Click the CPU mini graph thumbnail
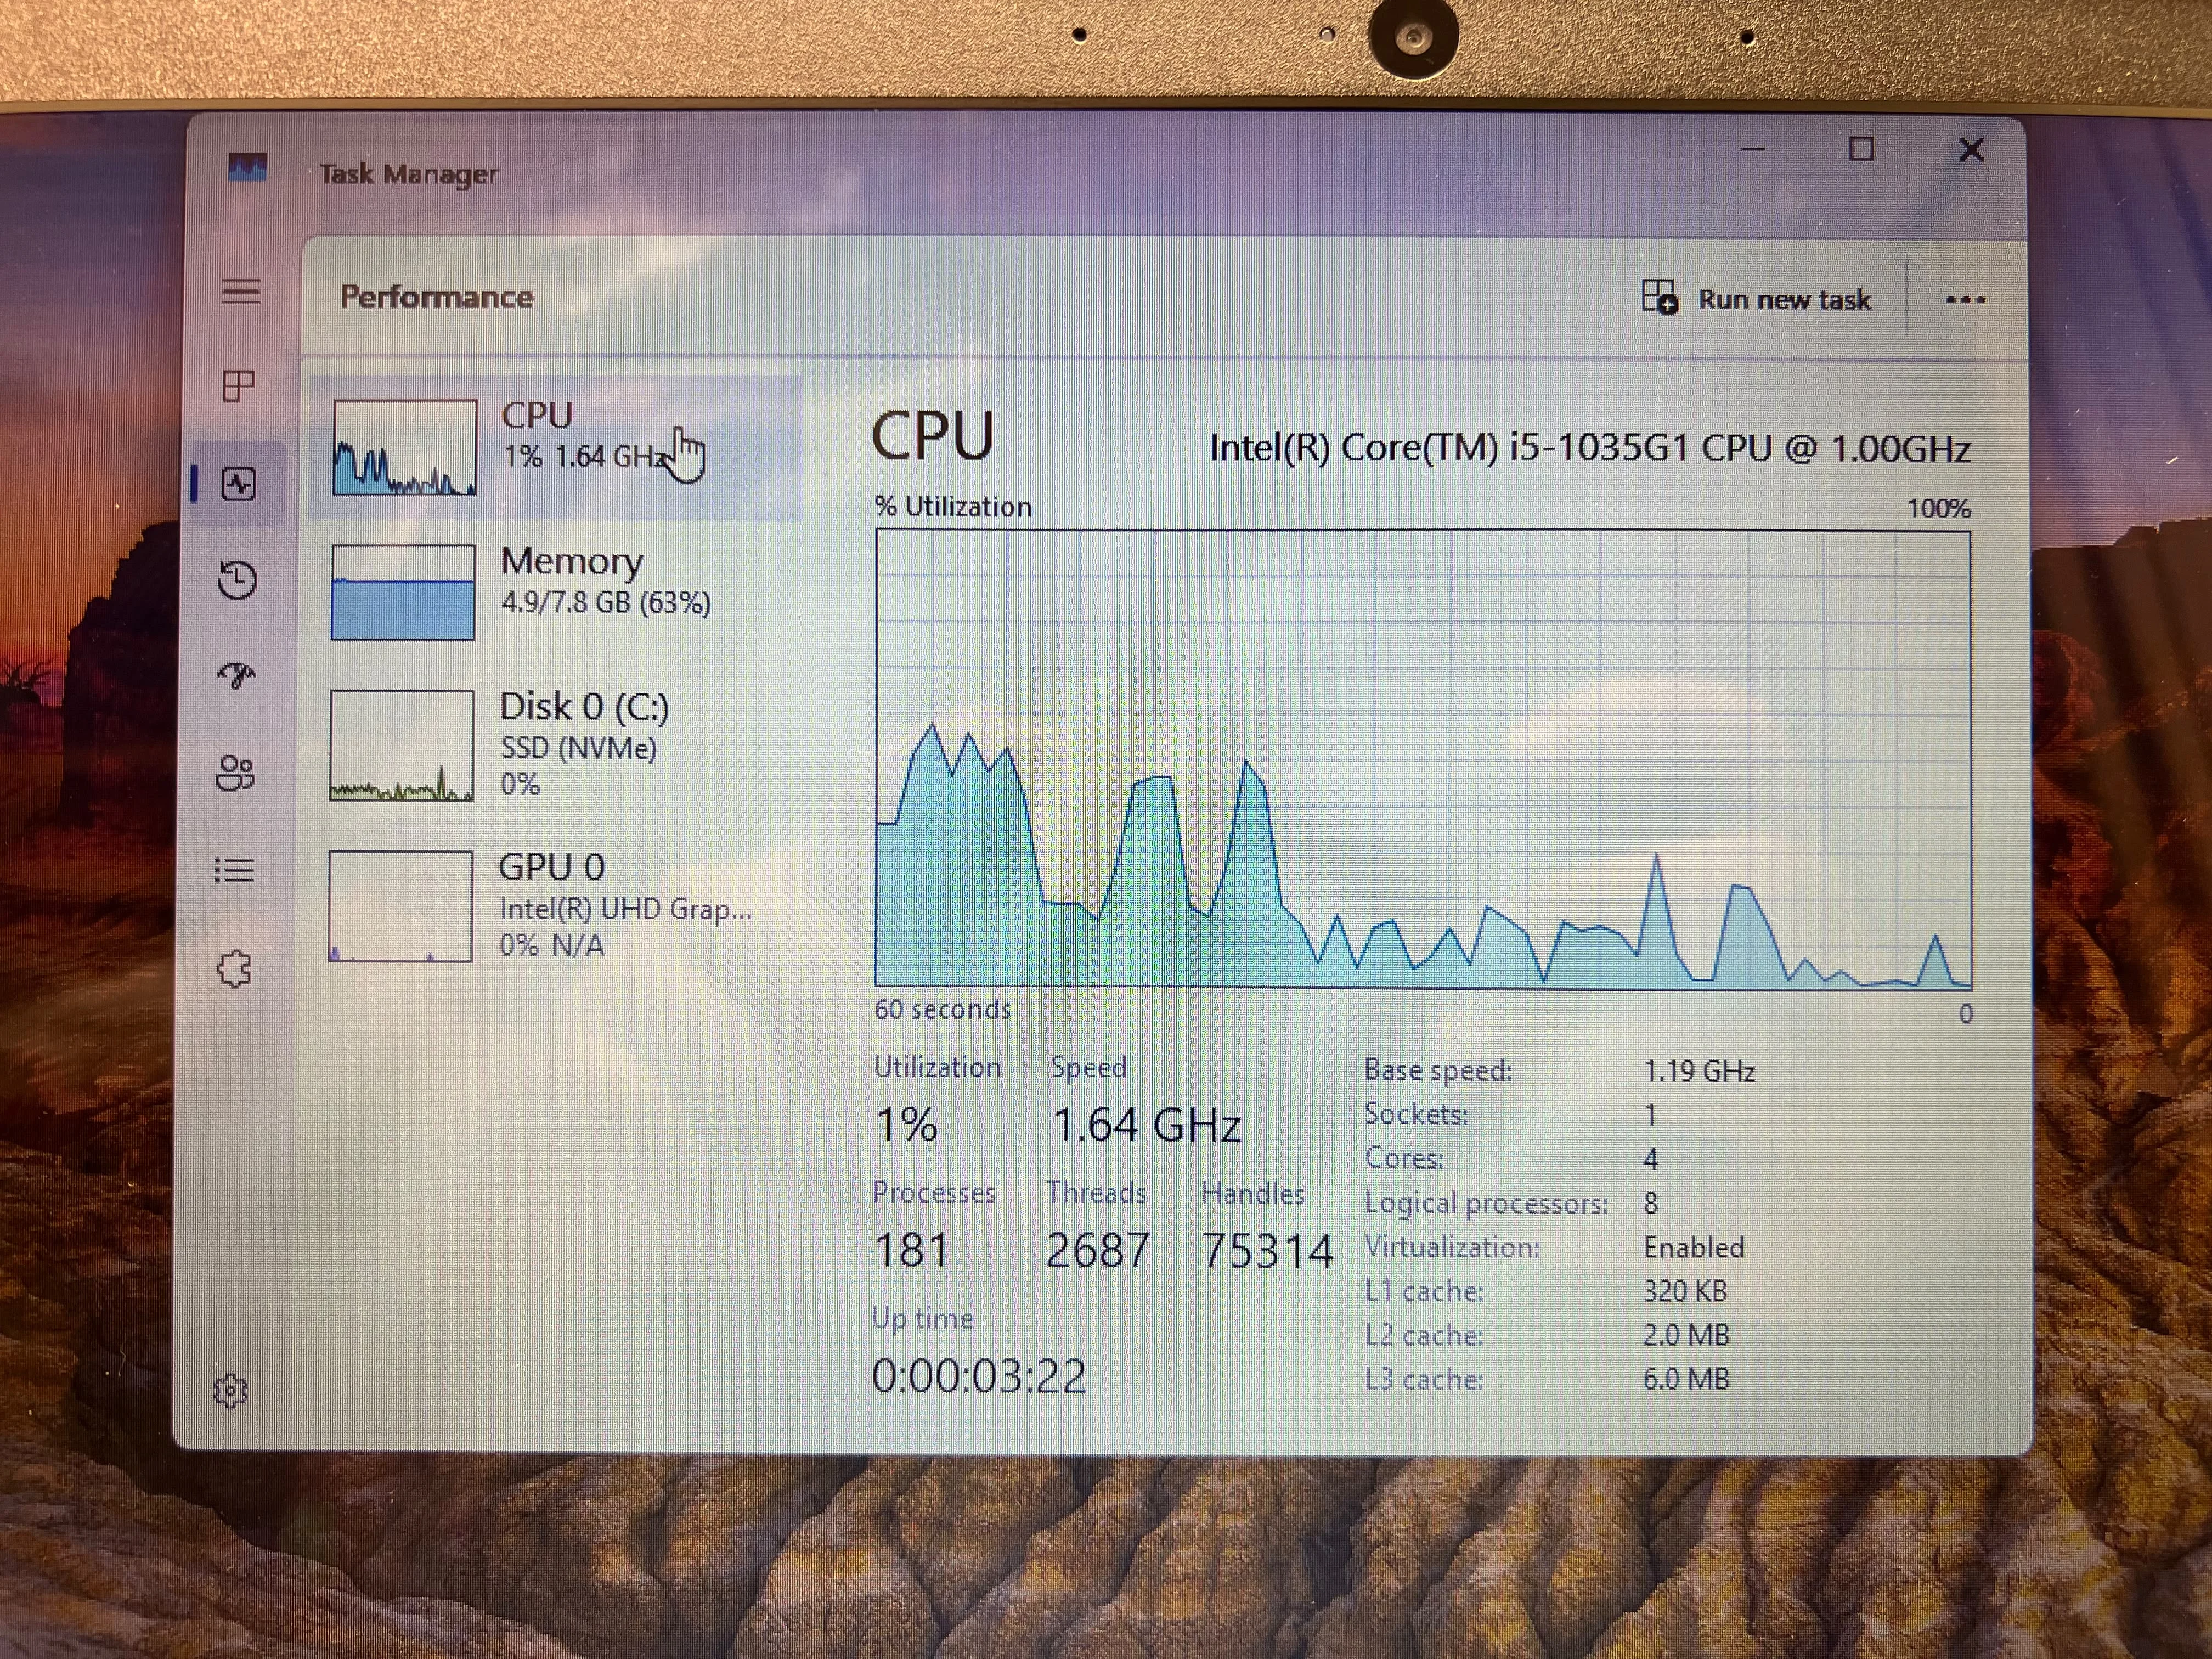The image size is (2212, 1659). click(405, 447)
